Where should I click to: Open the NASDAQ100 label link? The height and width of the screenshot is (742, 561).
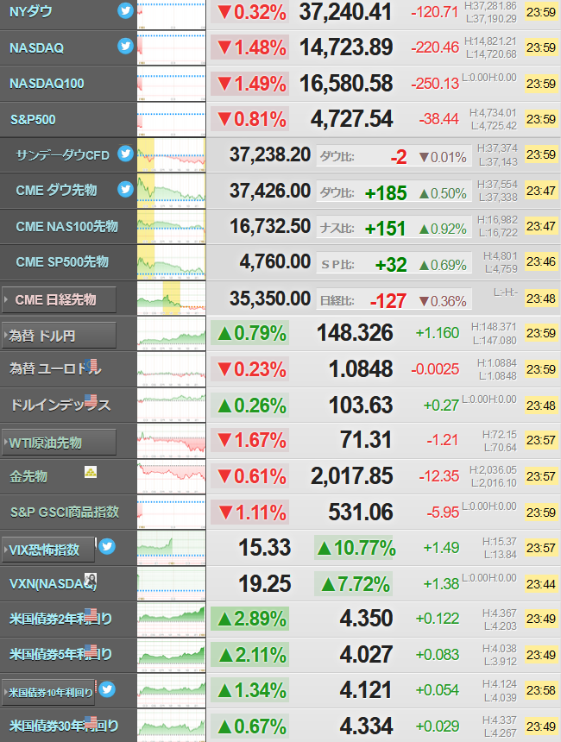coord(47,84)
